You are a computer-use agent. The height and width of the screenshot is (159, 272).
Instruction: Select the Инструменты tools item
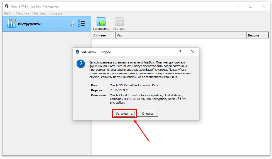[47, 24]
